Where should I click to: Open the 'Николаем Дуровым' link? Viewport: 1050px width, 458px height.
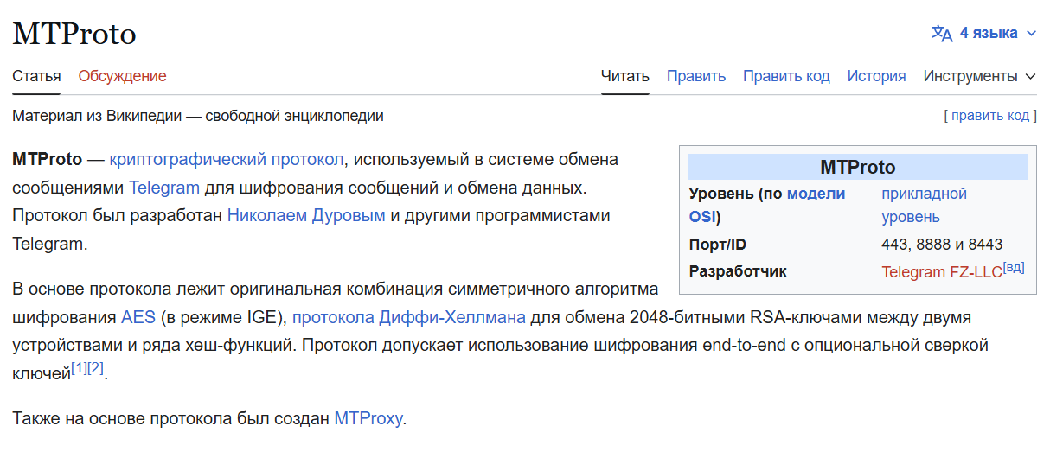click(305, 215)
